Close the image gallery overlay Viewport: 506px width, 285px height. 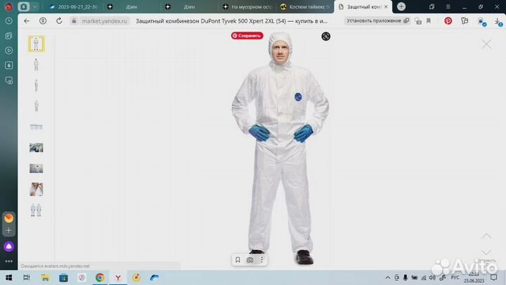tap(486, 44)
